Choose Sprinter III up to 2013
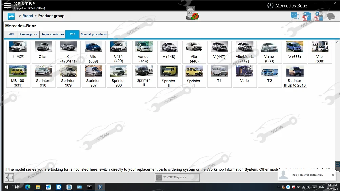 tap(295, 76)
